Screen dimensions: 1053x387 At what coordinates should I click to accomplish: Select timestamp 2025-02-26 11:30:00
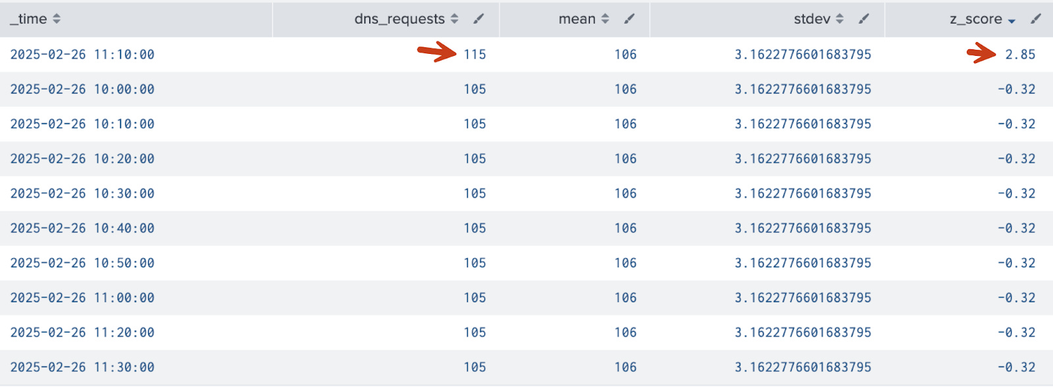click(82, 368)
